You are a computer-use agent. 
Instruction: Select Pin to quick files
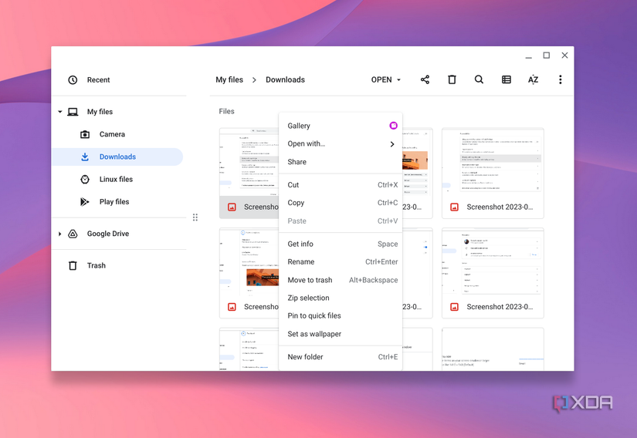click(341, 316)
